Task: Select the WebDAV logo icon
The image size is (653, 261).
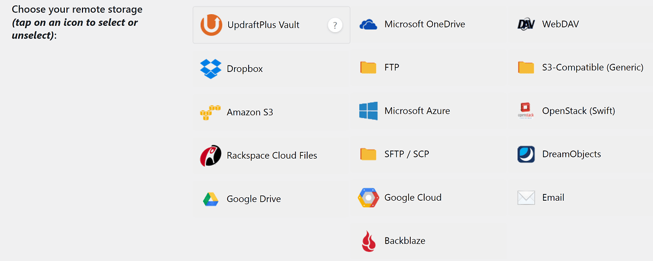Action: tap(525, 25)
